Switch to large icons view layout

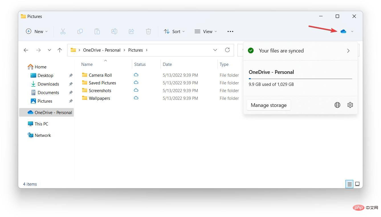click(x=357, y=184)
